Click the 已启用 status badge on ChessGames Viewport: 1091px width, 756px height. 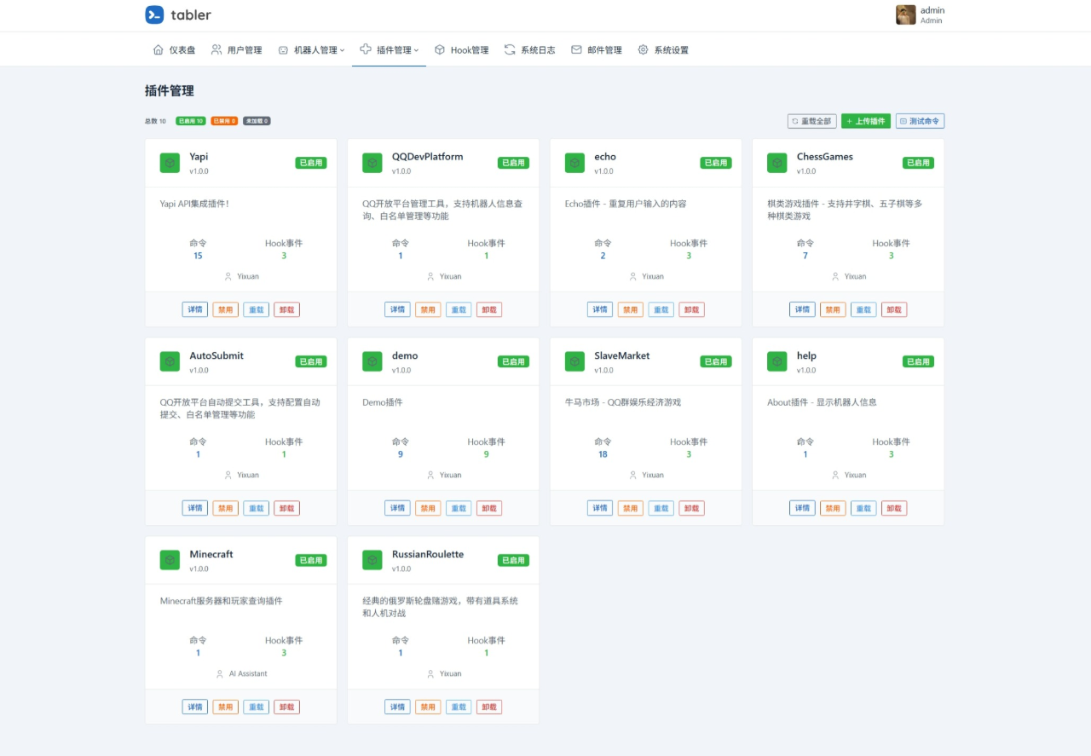[919, 163]
